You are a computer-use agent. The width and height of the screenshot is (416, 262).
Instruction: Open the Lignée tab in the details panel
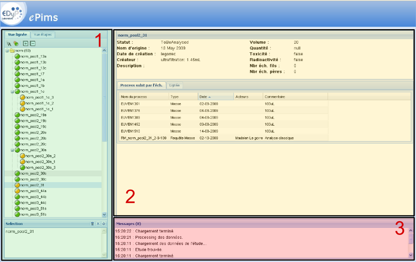click(174, 85)
